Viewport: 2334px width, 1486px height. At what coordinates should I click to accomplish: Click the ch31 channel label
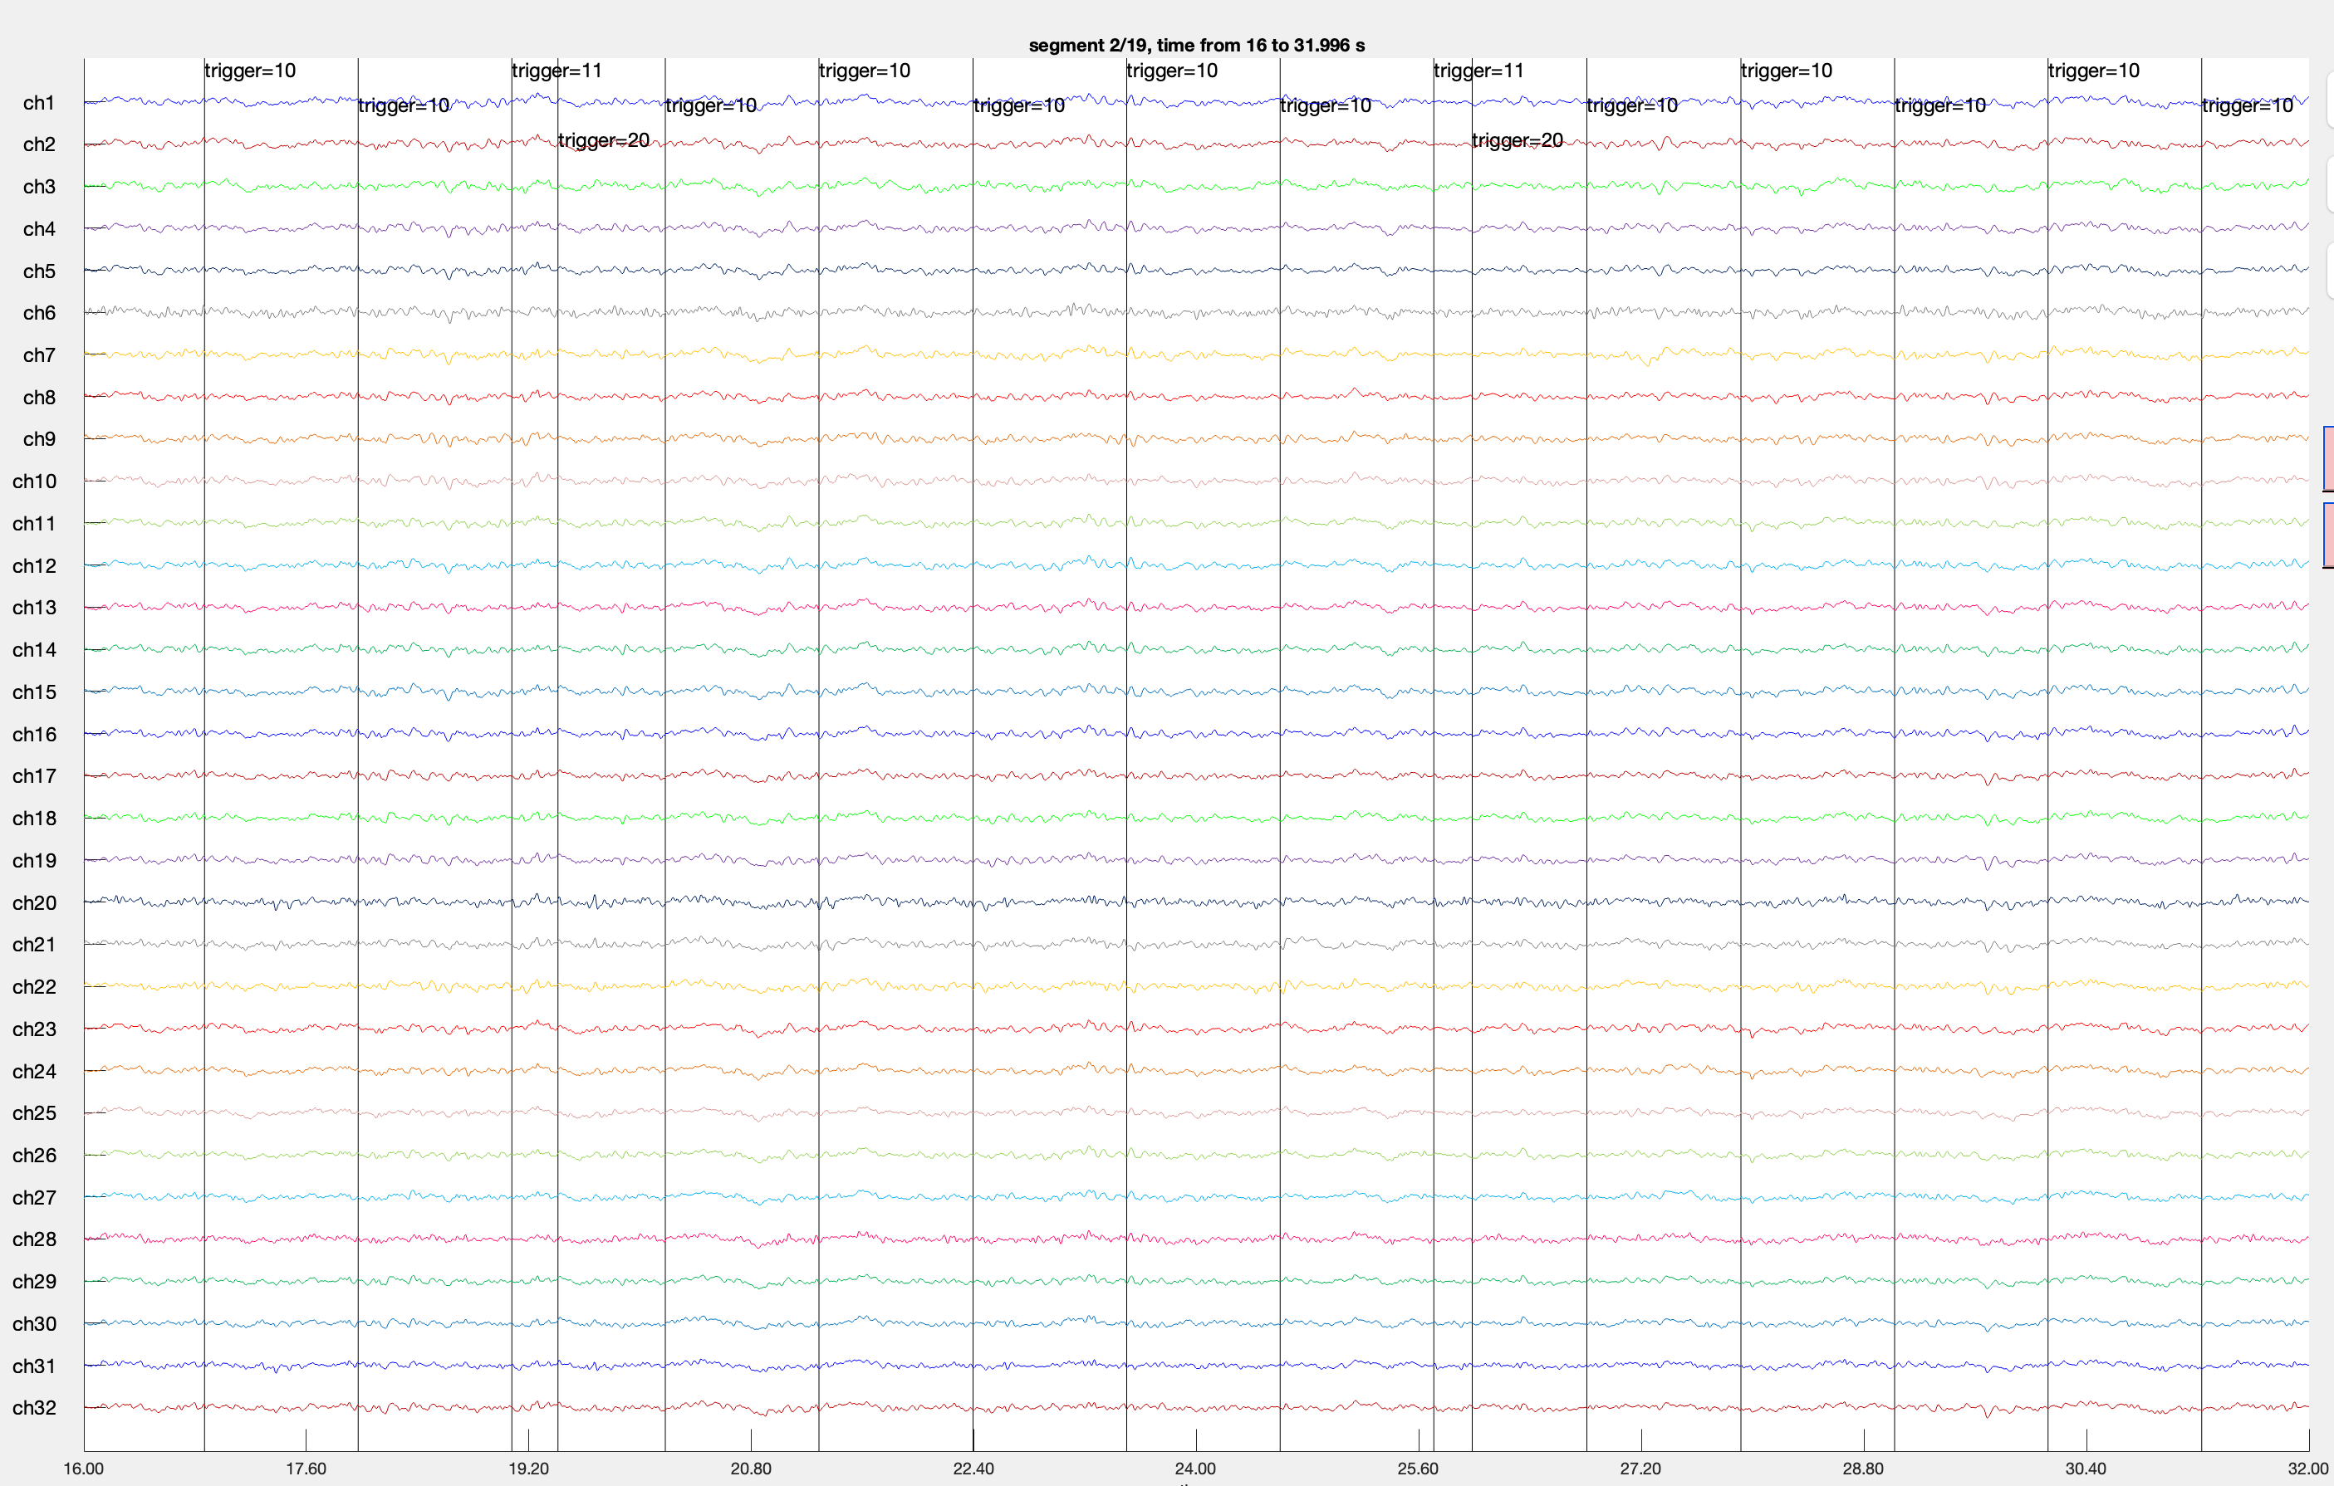click(x=34, y=1366)
